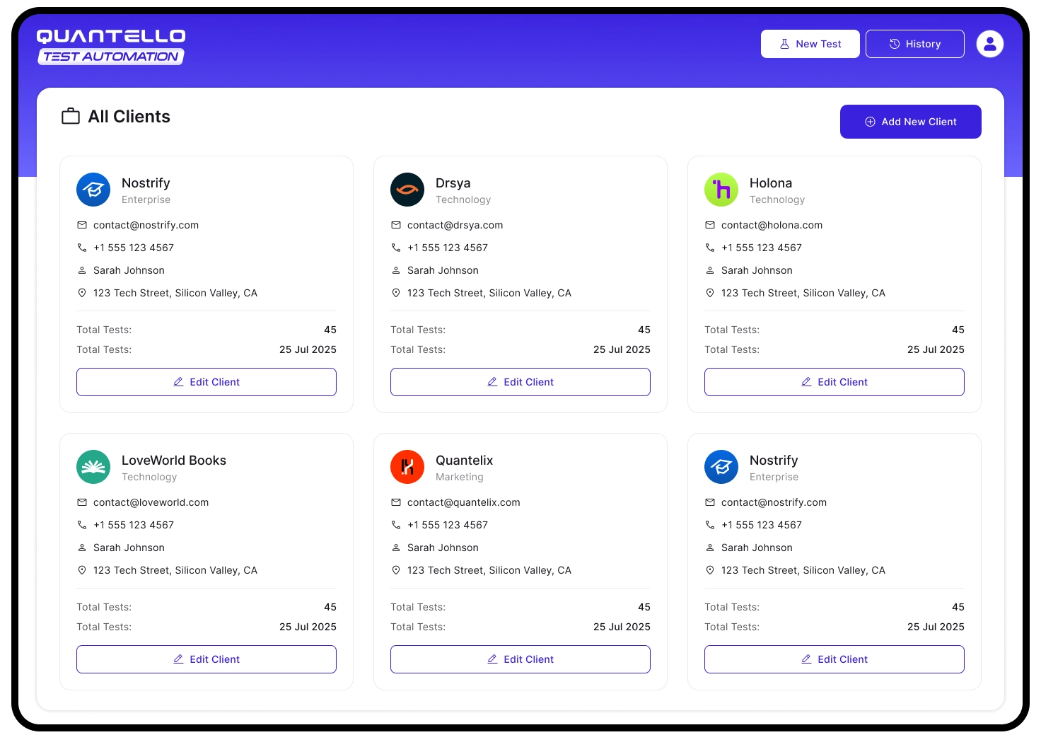
Task: Select the Holona company name
Action: tap(771, 183)
